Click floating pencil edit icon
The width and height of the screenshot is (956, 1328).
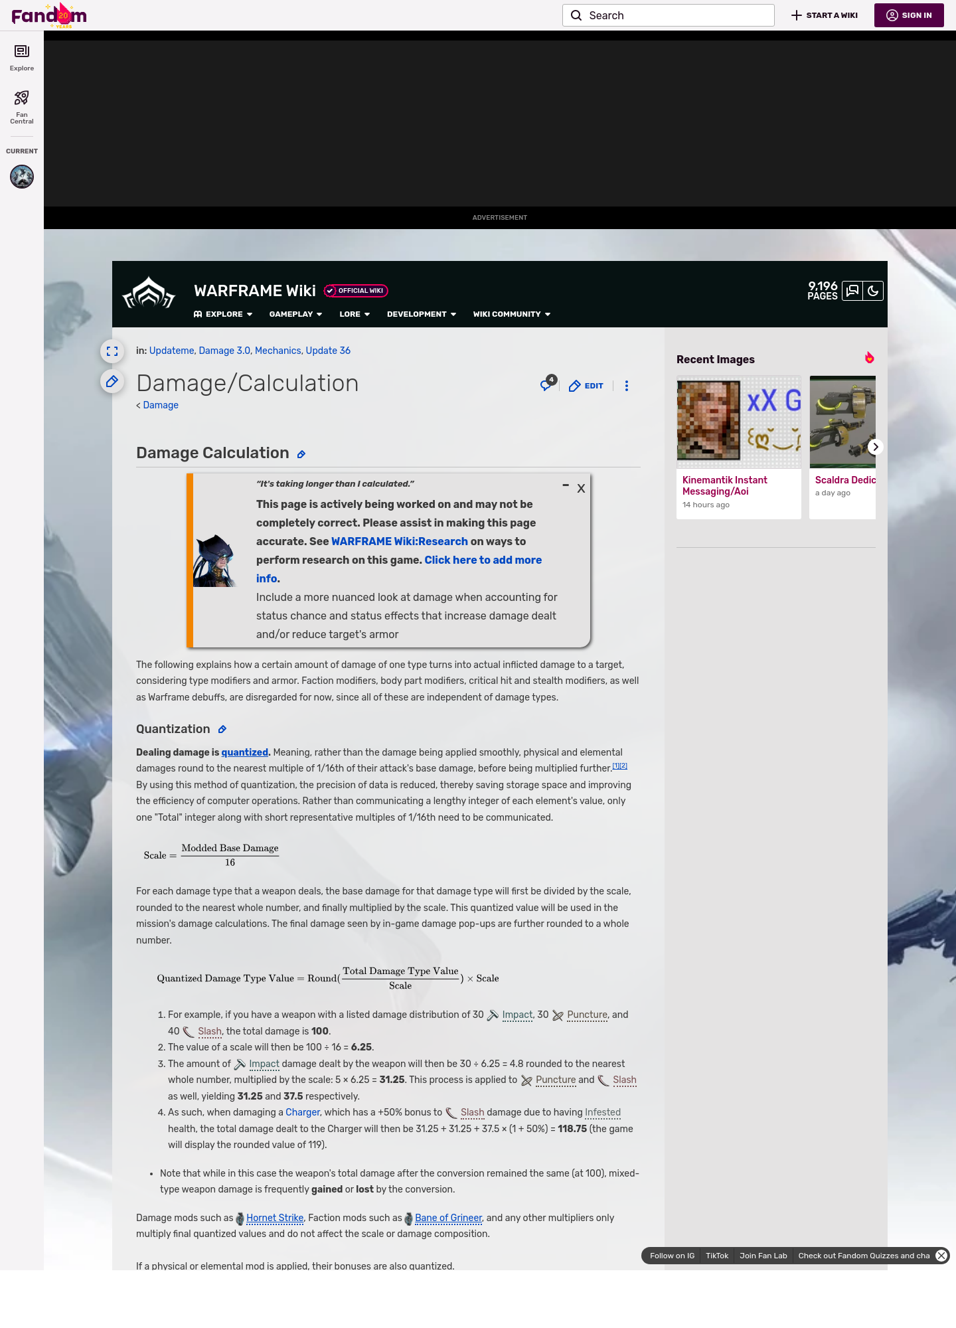pyautogui.click(x=112, y=382)
